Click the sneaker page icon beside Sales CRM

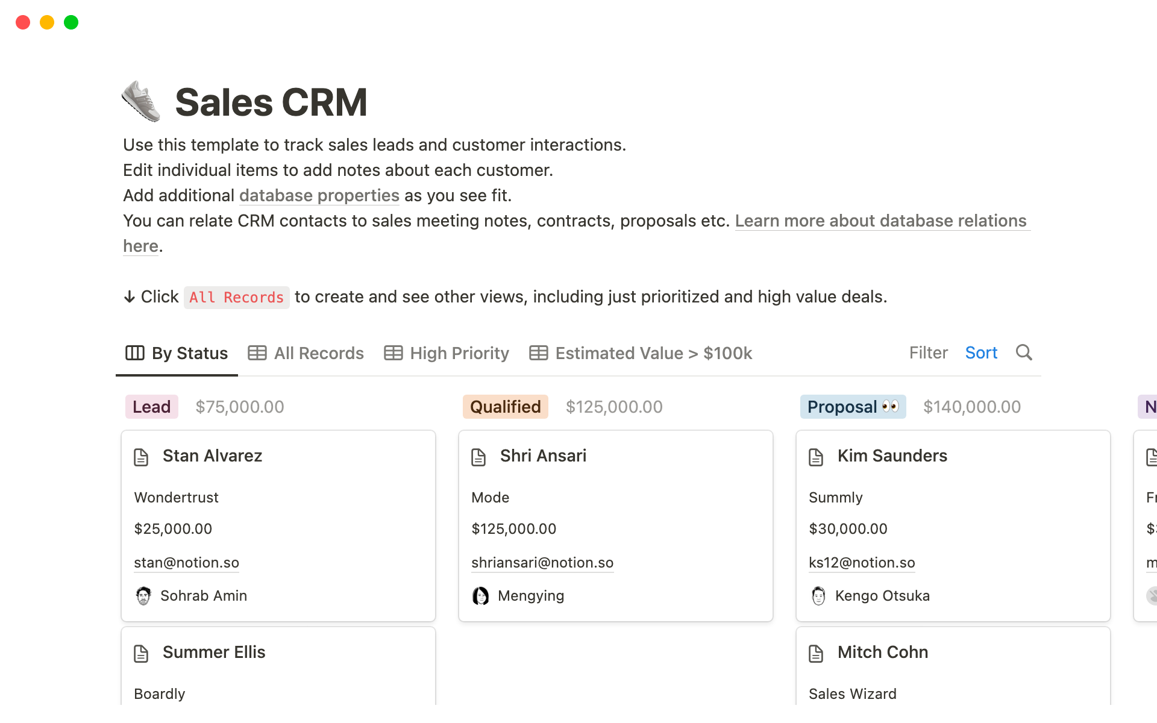click(141, 101)
